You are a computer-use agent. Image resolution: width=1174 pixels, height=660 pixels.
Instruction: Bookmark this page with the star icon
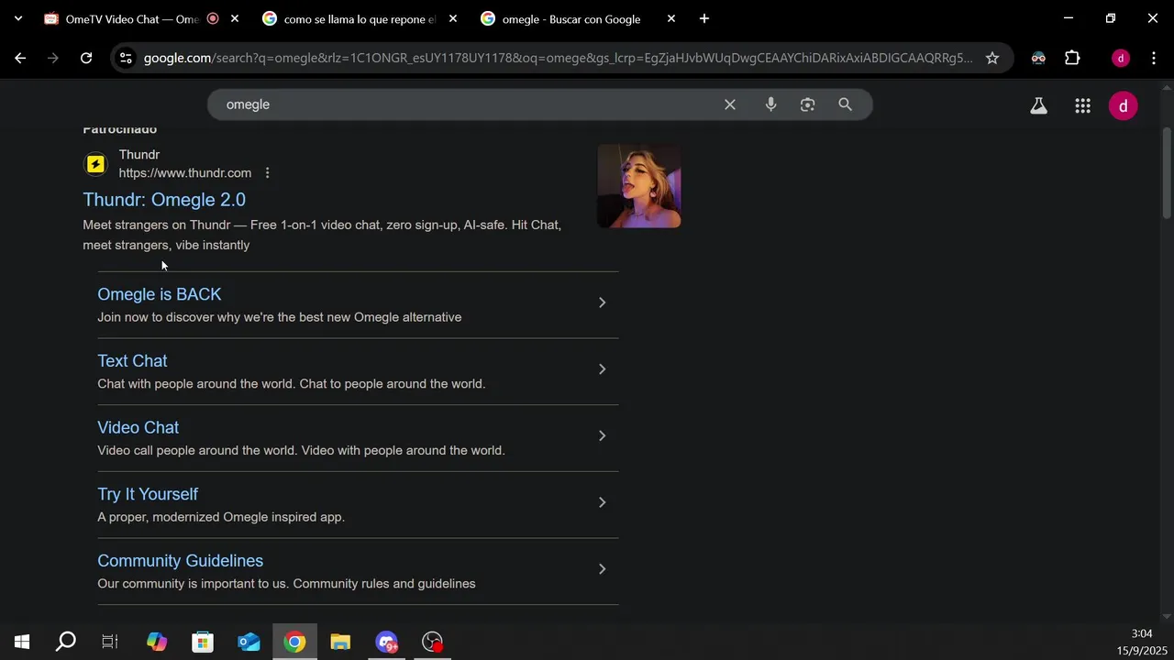[992, 58]
